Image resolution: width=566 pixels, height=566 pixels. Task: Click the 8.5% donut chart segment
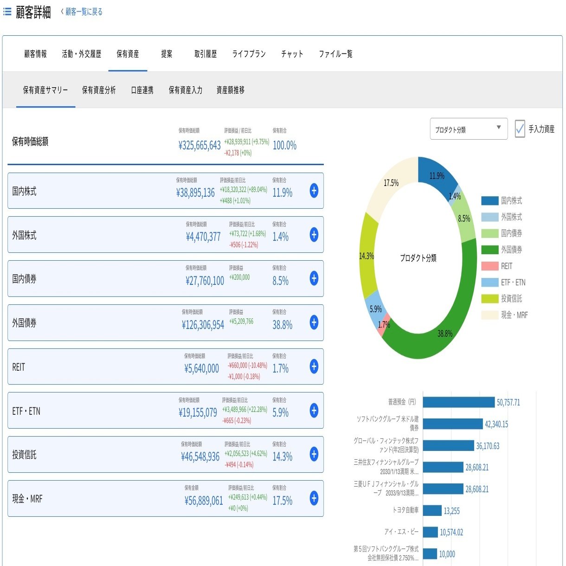(465, 218)
